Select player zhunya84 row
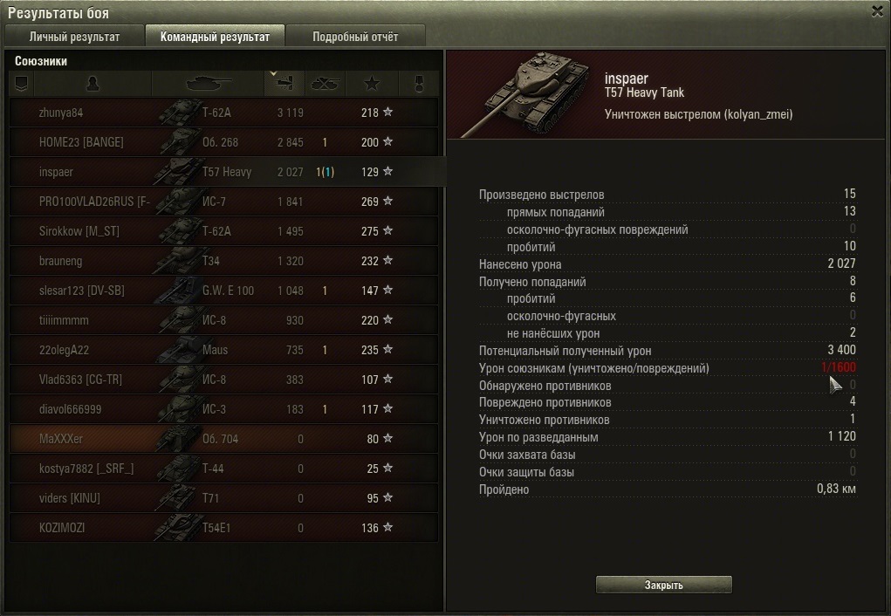This screenshot has height=616, width=891. (224, 113)
